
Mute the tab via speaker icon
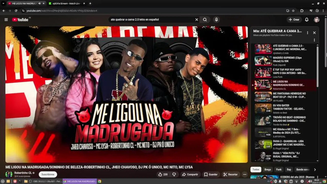[x=39, y=3]
